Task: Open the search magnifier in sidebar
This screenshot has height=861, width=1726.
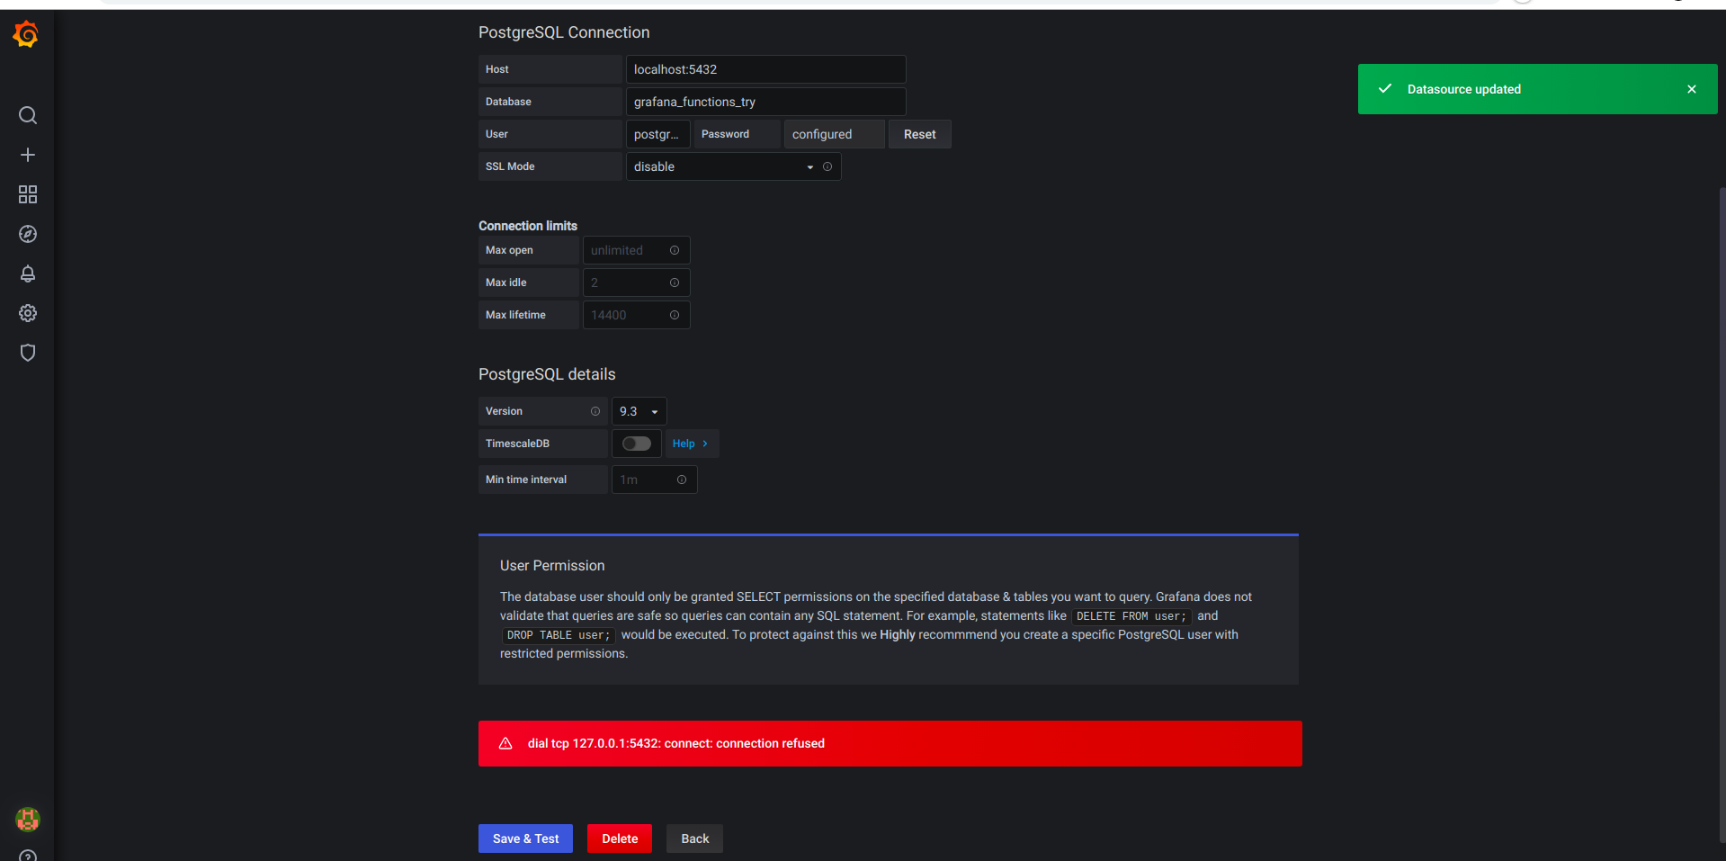Action: (x=28, y=115)
